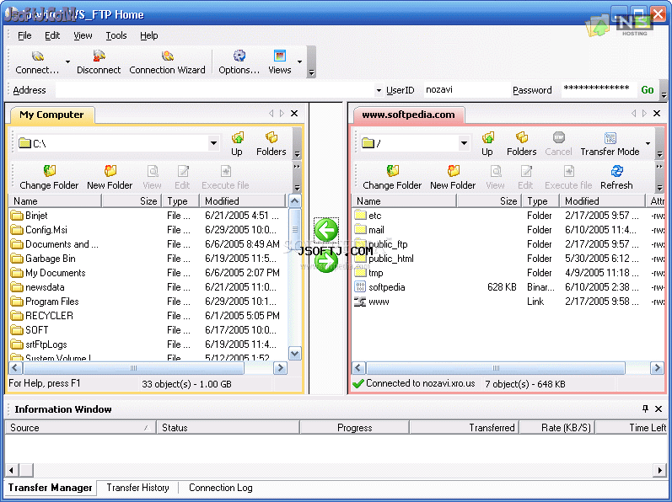Switch to Connection Log tab
The height and width of the screenshot is (502, 672).
tap(221, 488)
